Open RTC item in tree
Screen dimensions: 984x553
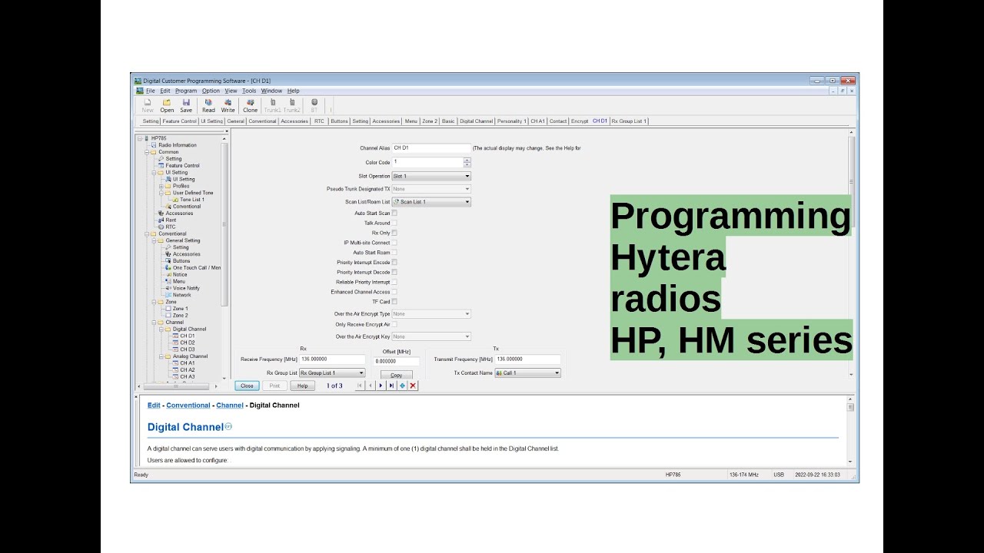click(x=171, y=227)
